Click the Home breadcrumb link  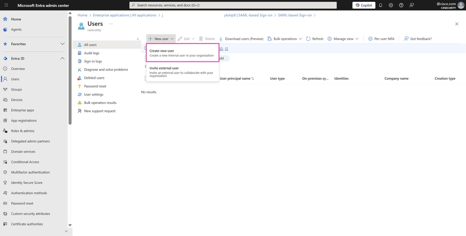click(82, 15)
